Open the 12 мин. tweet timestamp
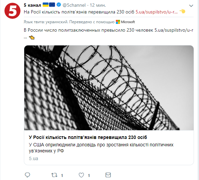This screenshot has width=199, height=180. [x=98, y=5]
